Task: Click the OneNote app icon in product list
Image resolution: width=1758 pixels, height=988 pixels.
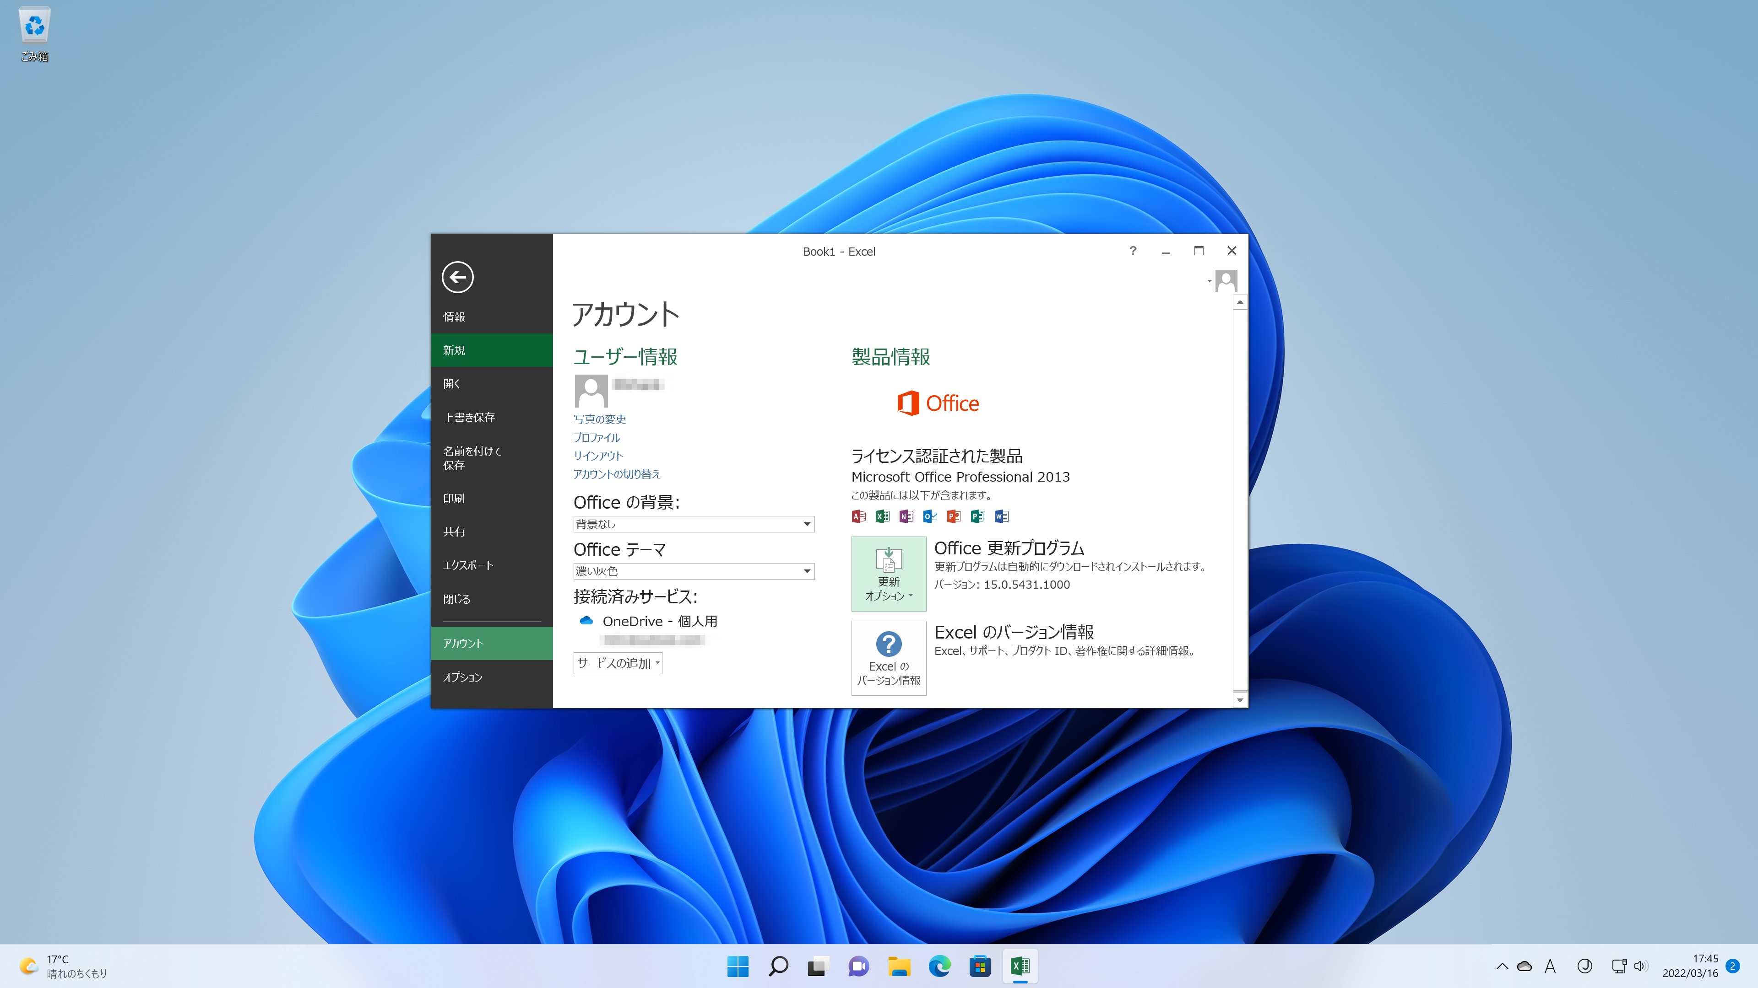Action: click(x=906, y=516)
